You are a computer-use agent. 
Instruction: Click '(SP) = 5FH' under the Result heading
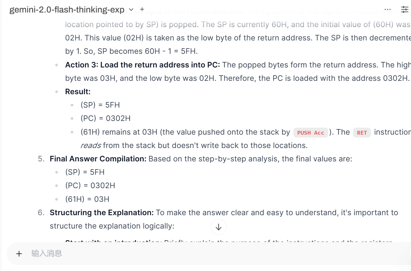(100, 105)
